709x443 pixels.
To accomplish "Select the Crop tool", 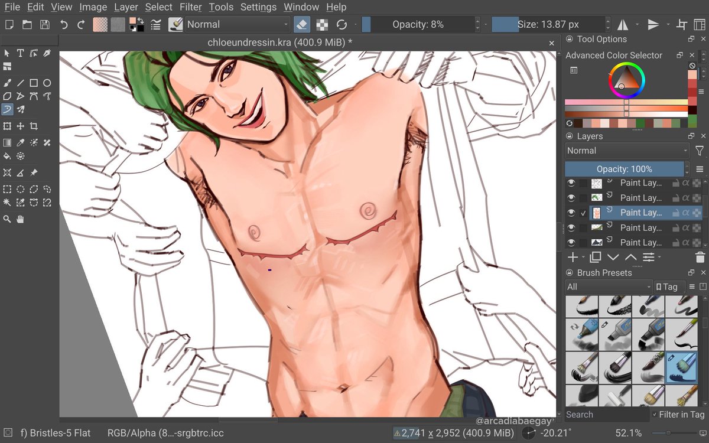I will click(x=34, y=126).
